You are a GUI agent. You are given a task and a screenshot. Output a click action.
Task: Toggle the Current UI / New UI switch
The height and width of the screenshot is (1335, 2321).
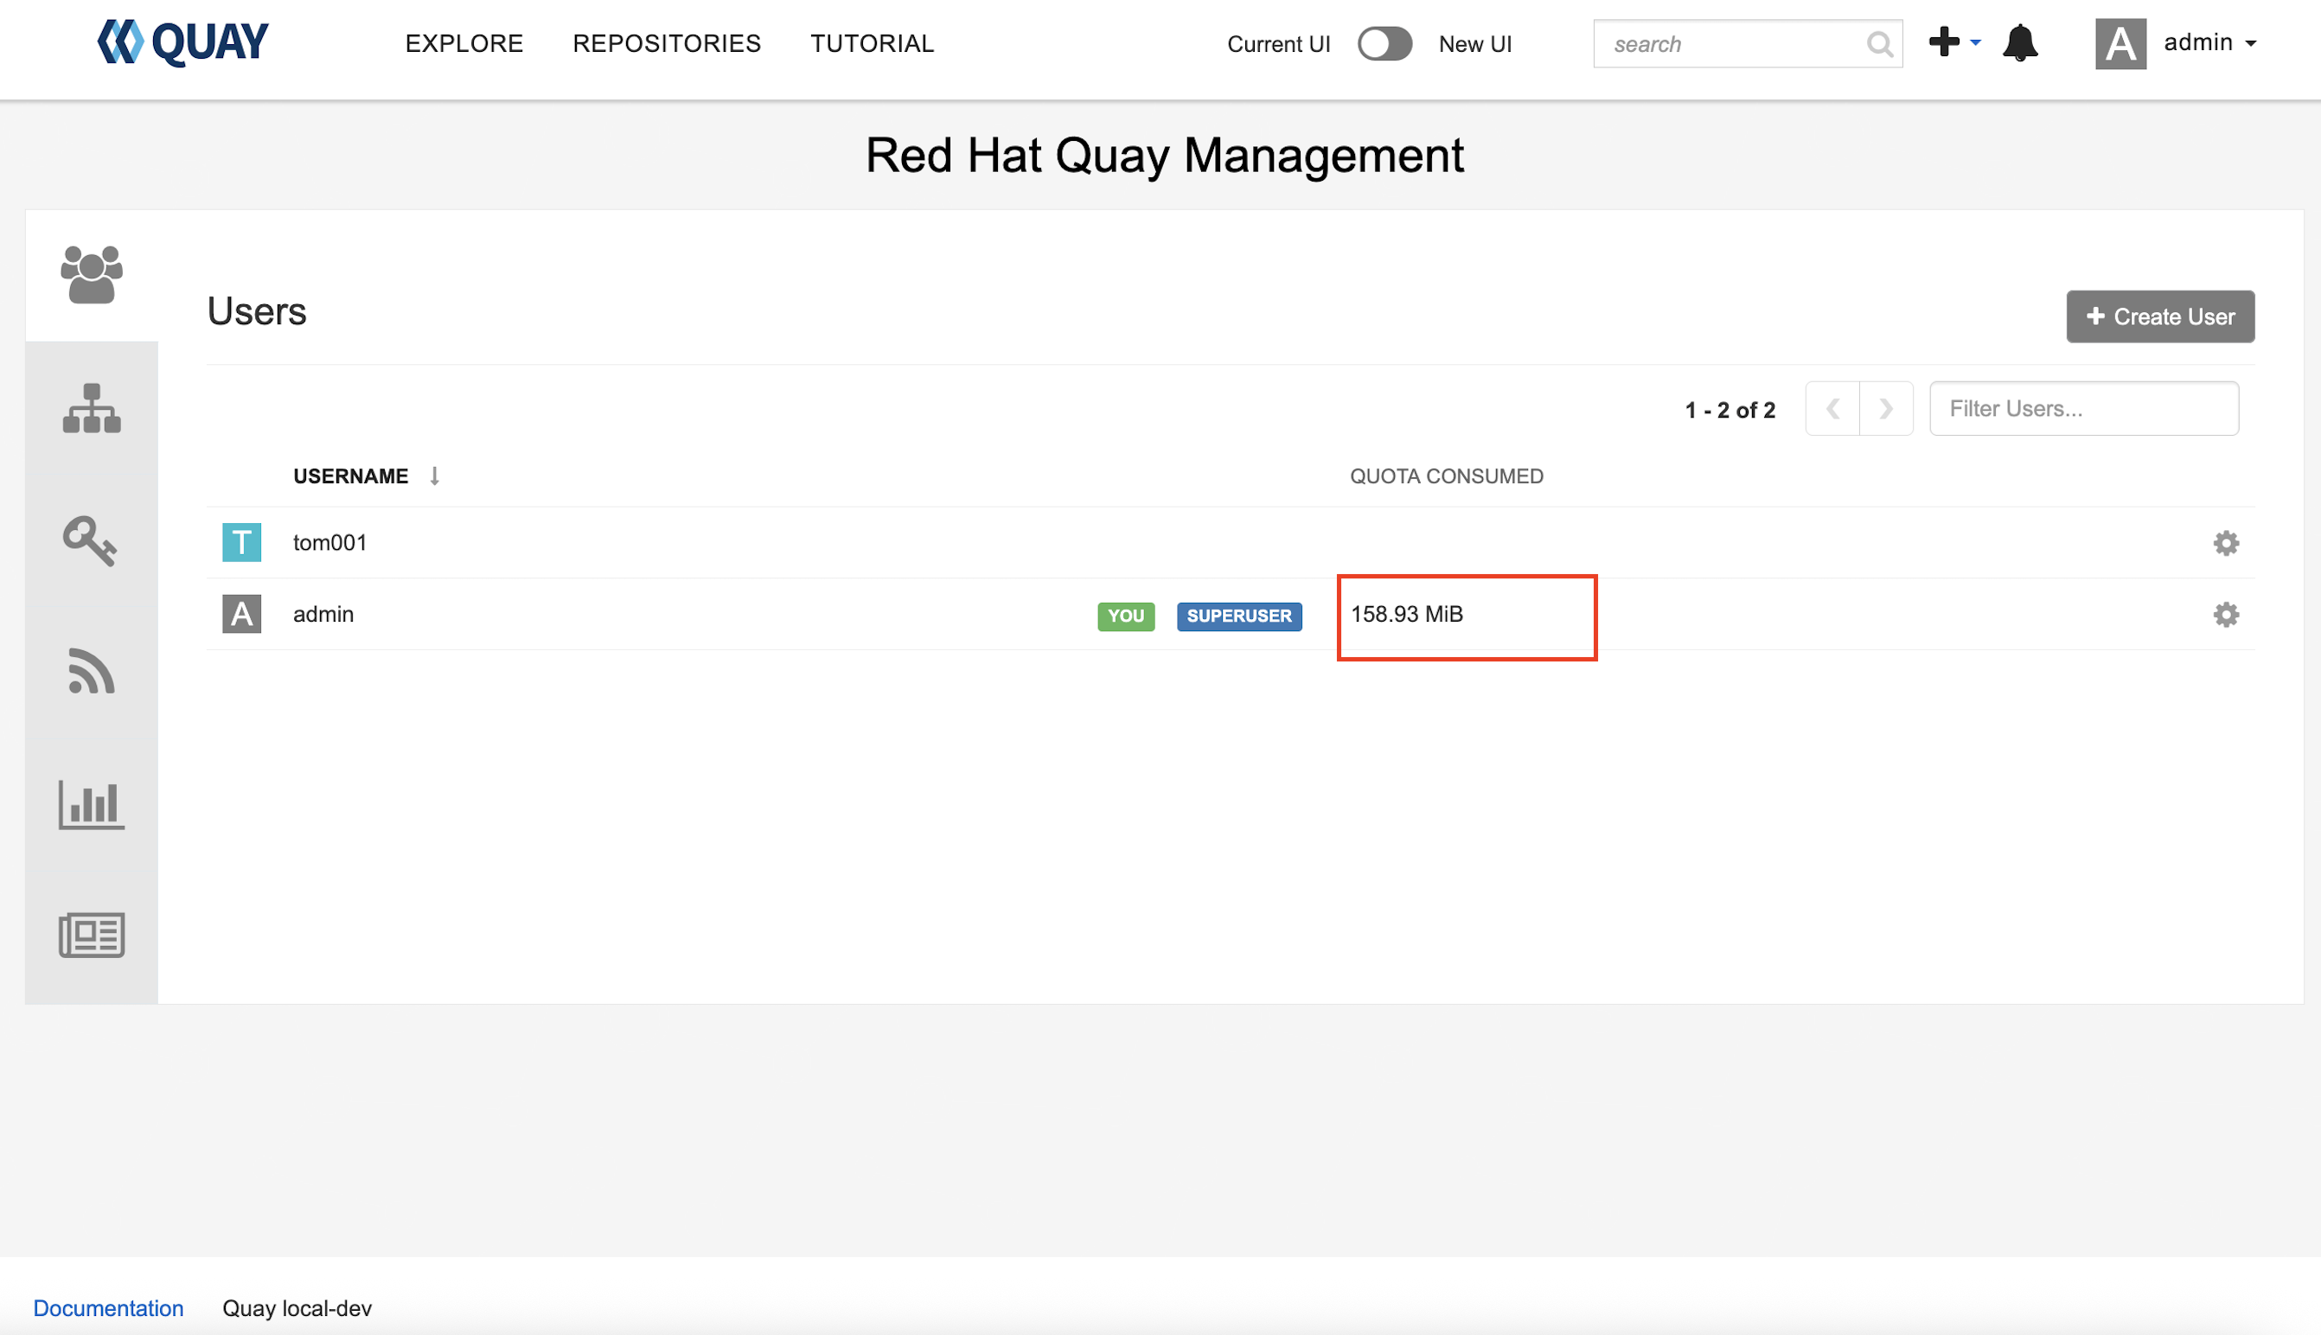coord(1384,43)
